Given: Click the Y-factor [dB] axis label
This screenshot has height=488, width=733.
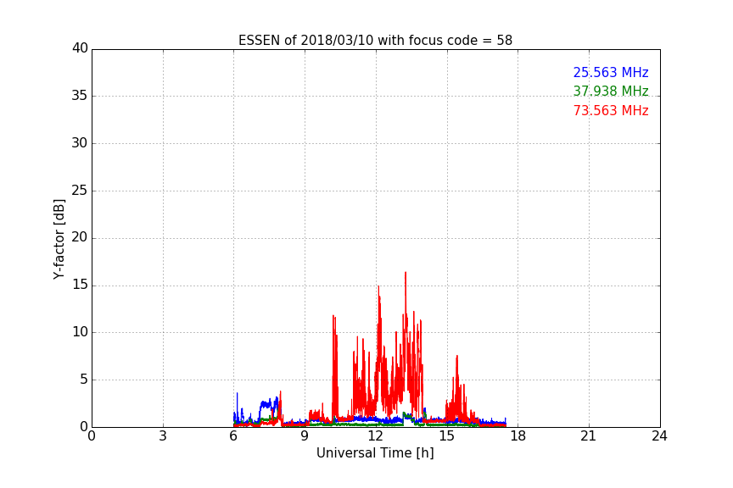Looking at the screenshot, I should tap(59, 240).
